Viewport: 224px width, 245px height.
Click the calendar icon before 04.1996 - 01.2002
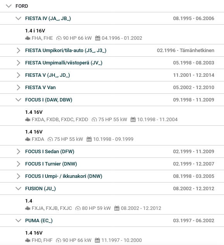point(97,38)
